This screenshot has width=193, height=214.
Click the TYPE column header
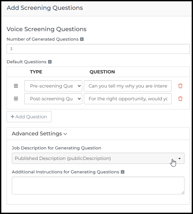point(36,72)
